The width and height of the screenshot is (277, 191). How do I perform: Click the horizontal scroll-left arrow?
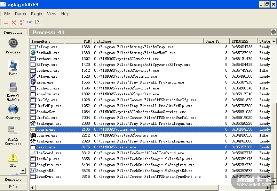click(32, 188)
